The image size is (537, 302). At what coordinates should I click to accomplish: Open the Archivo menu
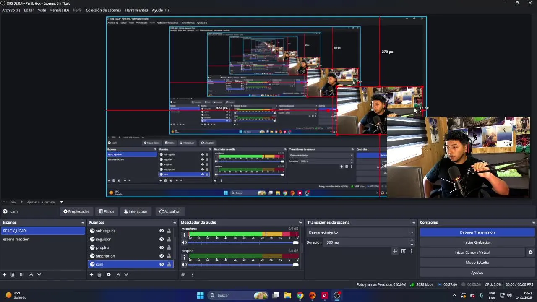(x=11, y=10)
